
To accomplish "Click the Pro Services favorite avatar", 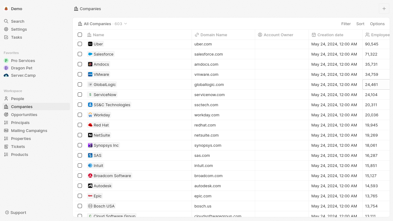I will coord(6,60).
